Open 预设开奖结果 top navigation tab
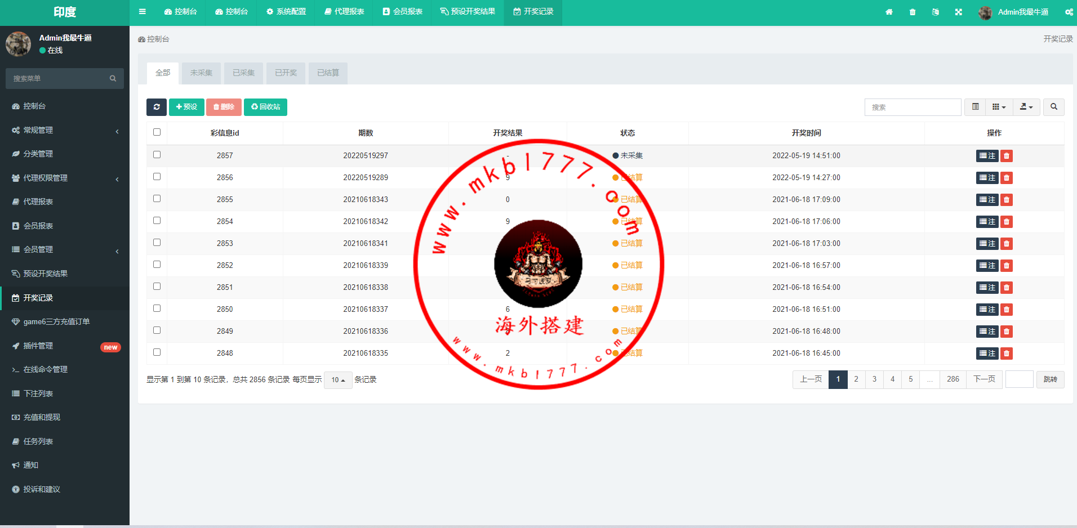Image resolution: width=1077 pixels, height=528 pixels. pos(468,12)
